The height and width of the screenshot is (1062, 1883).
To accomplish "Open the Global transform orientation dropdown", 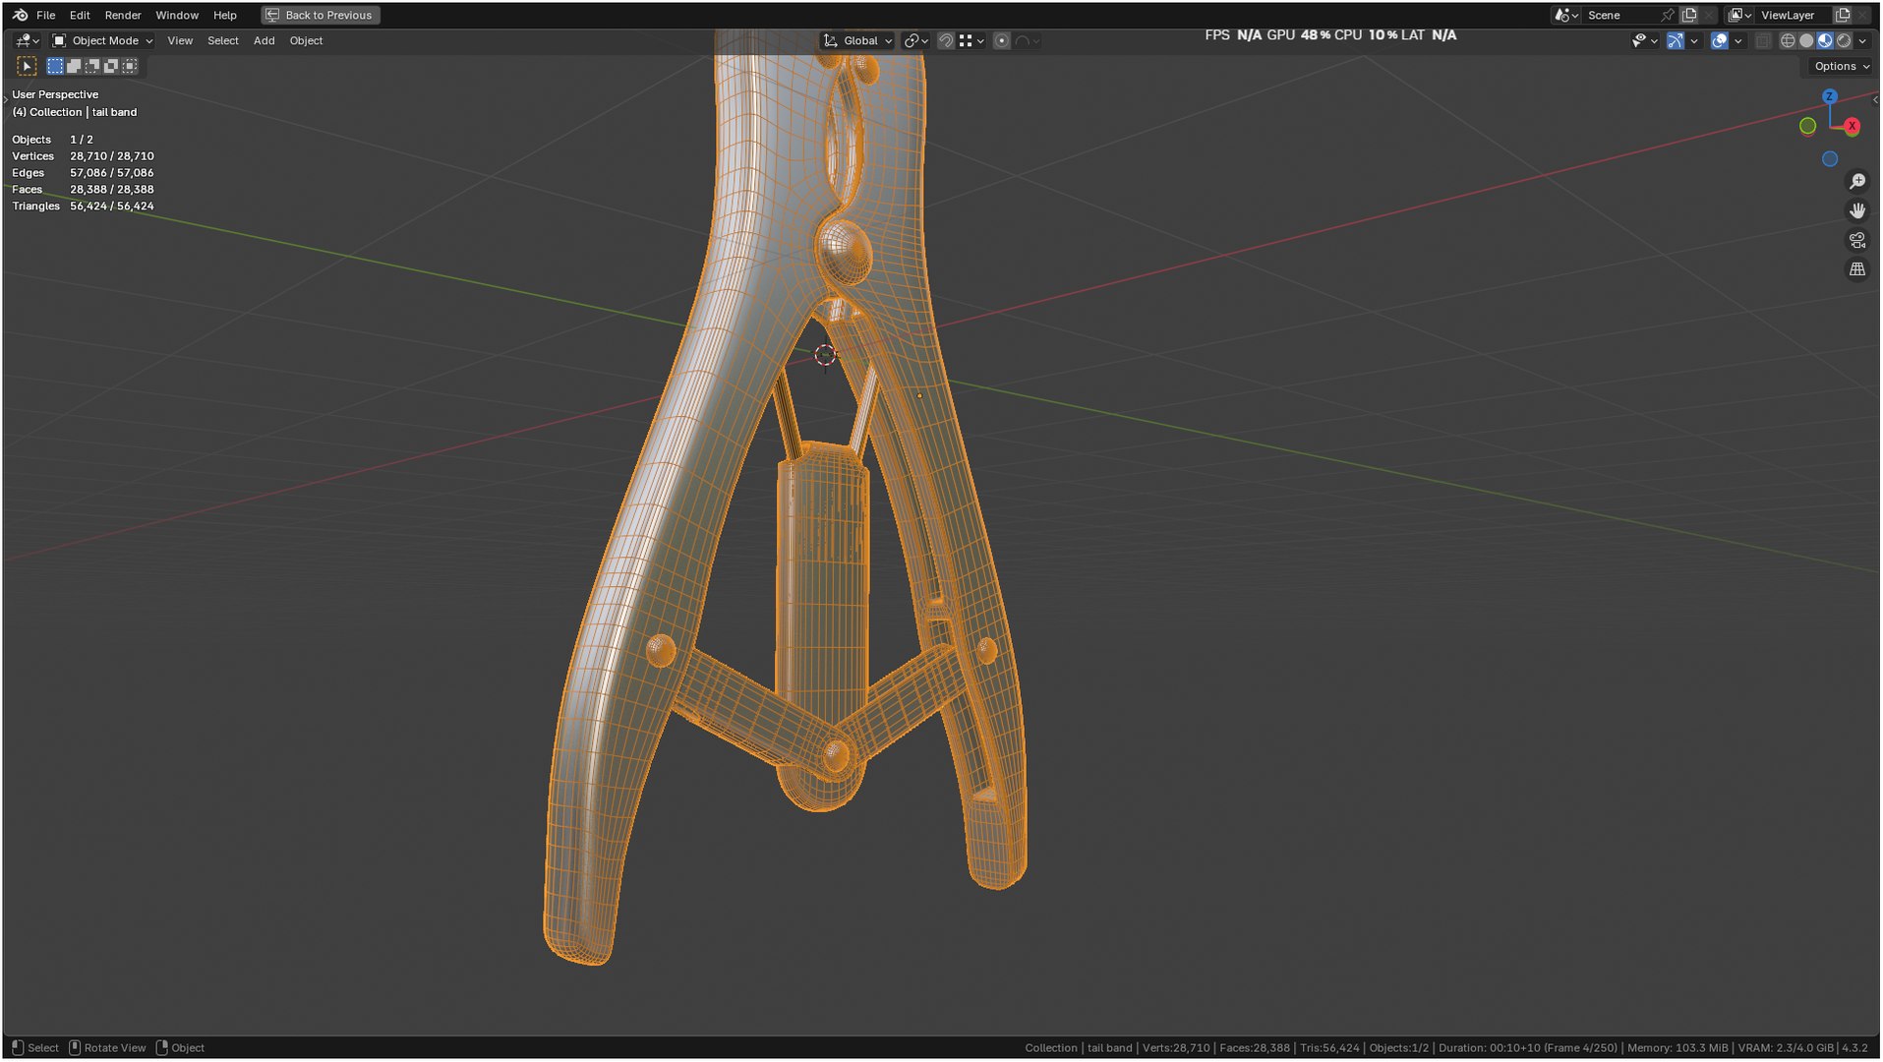I will tap(857, 40).
